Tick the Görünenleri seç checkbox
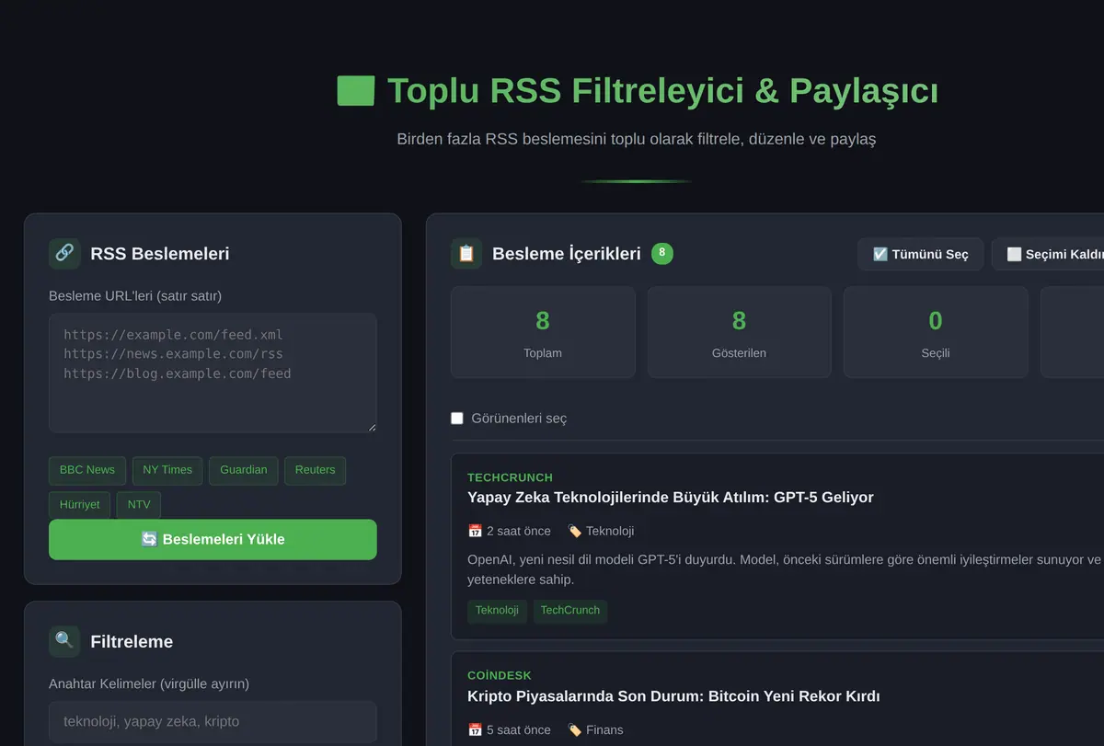 point(457,419)
